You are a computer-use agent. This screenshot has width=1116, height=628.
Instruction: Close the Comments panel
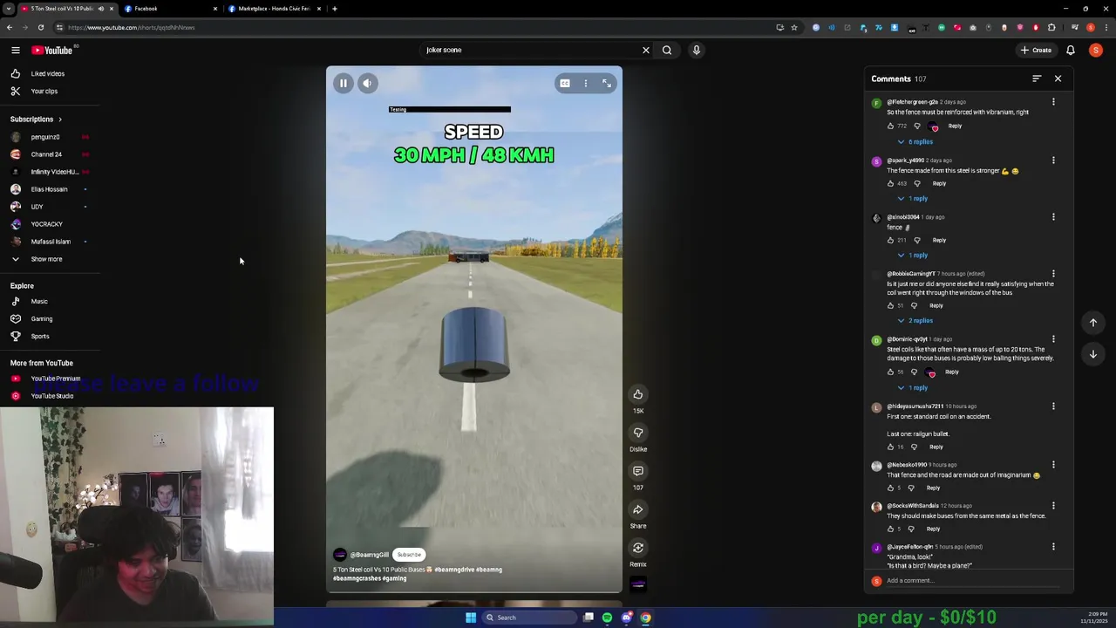coord(1058,78)
